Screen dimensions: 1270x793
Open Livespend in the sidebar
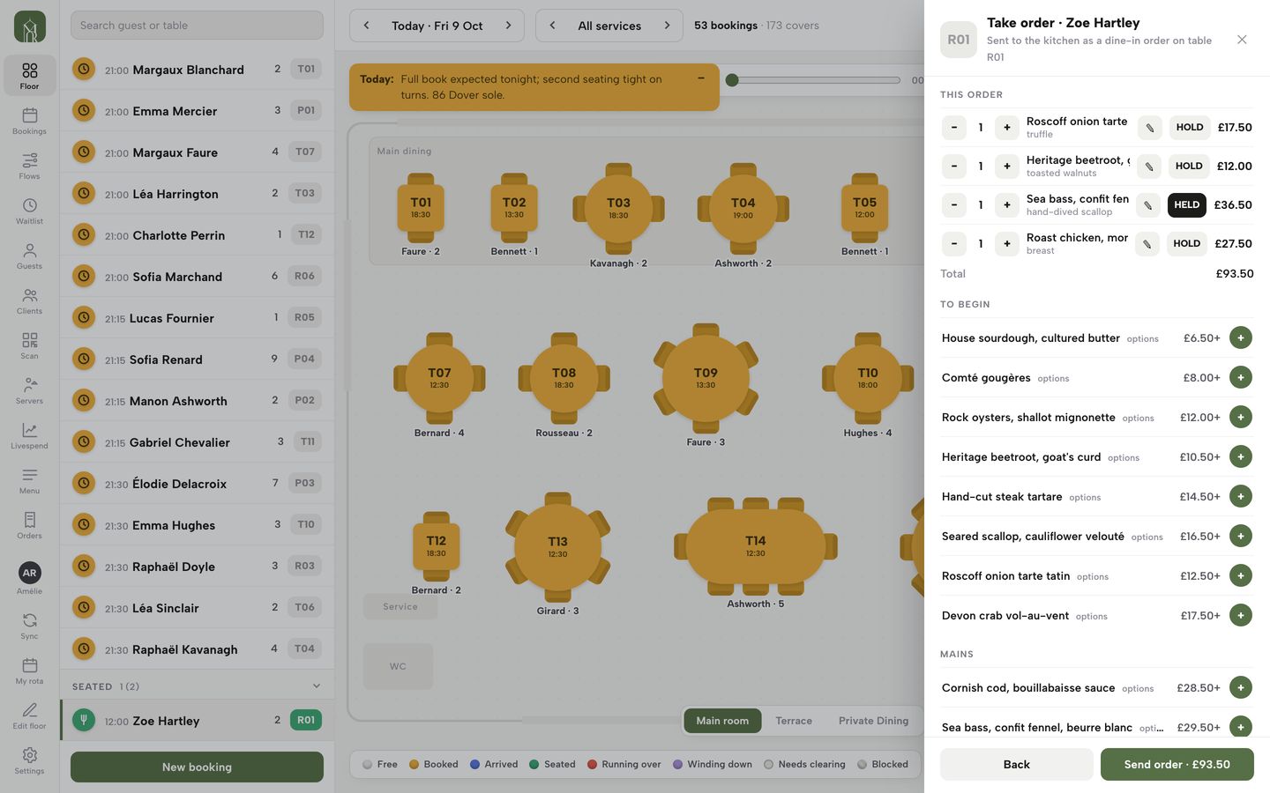29,435
